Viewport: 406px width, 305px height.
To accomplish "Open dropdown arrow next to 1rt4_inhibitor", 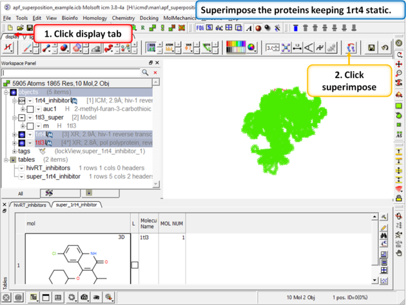I will pos(30,101).
